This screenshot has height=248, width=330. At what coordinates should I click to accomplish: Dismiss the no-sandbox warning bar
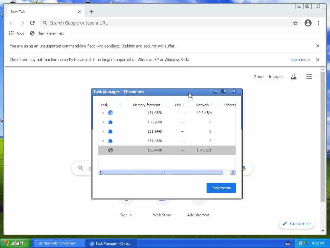point(317,46)
